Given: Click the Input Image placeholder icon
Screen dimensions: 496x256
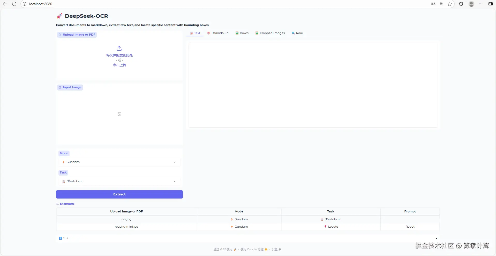Looking at the screenshot, I should click(x=119, y=114).
